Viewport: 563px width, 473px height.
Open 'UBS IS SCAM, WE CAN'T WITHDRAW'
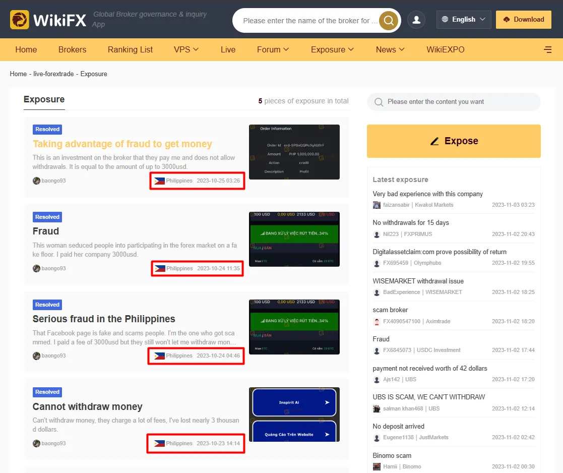[429, 397]
